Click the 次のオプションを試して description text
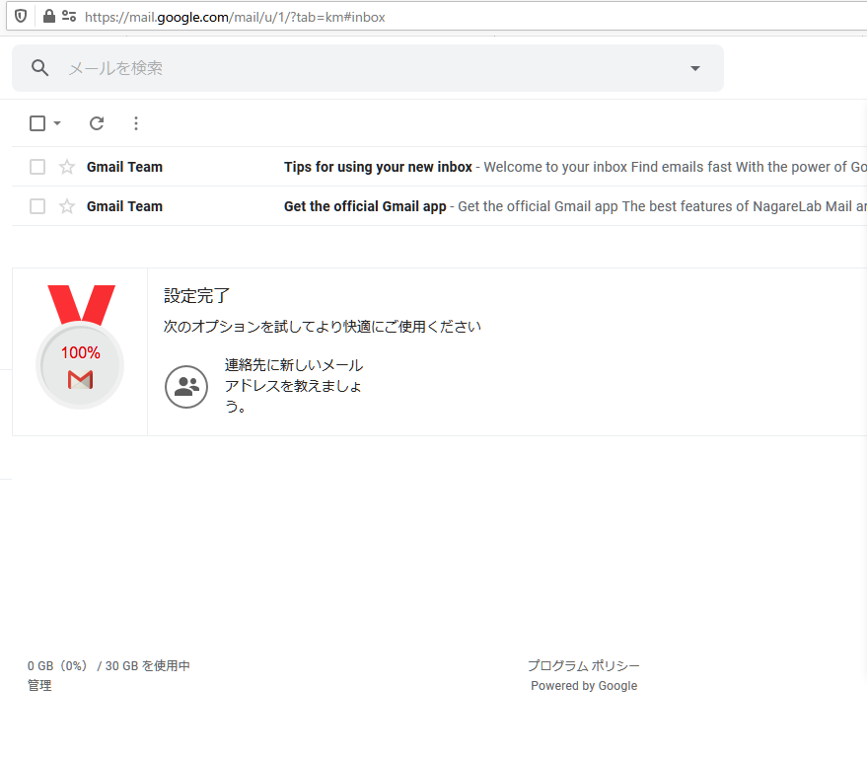The width and height of the screenshot is (867, 762). point(323,327)
